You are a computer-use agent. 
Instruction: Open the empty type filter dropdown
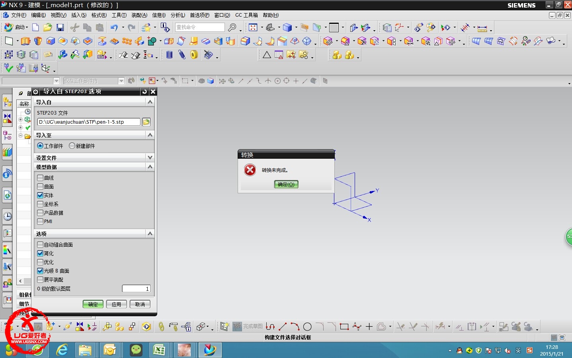tap(56, 81)
